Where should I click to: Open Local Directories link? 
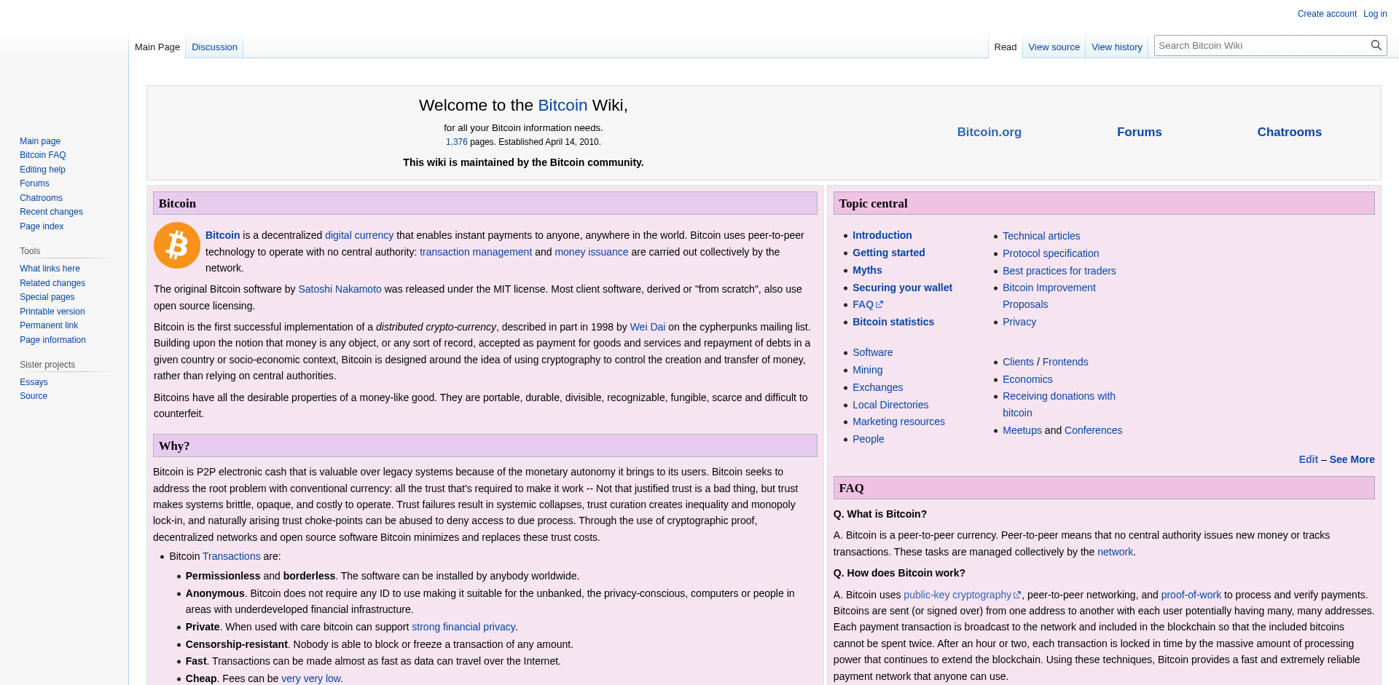coord(890,405)
